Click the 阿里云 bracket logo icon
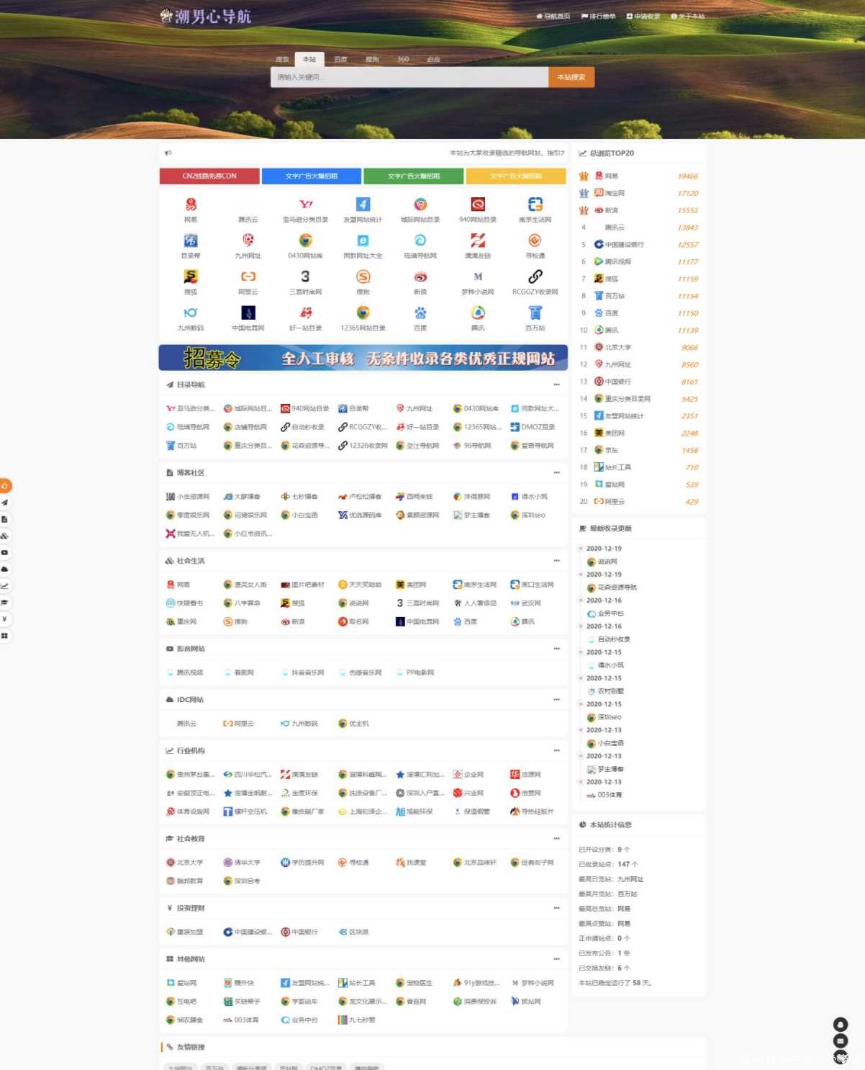Screen dimensions: 865x1070 click(x=248, y=277)
